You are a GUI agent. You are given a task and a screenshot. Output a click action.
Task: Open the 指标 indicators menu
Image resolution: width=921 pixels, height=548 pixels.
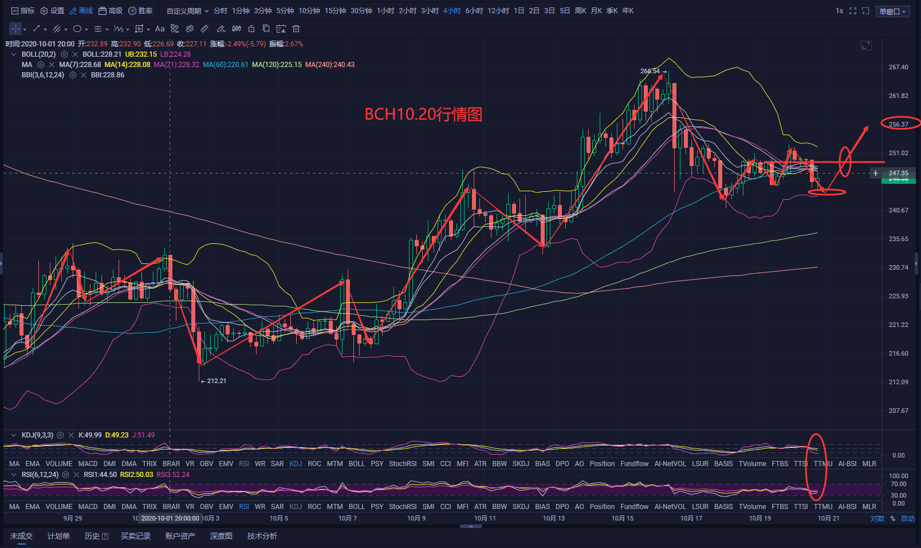[x=23, y=11]
